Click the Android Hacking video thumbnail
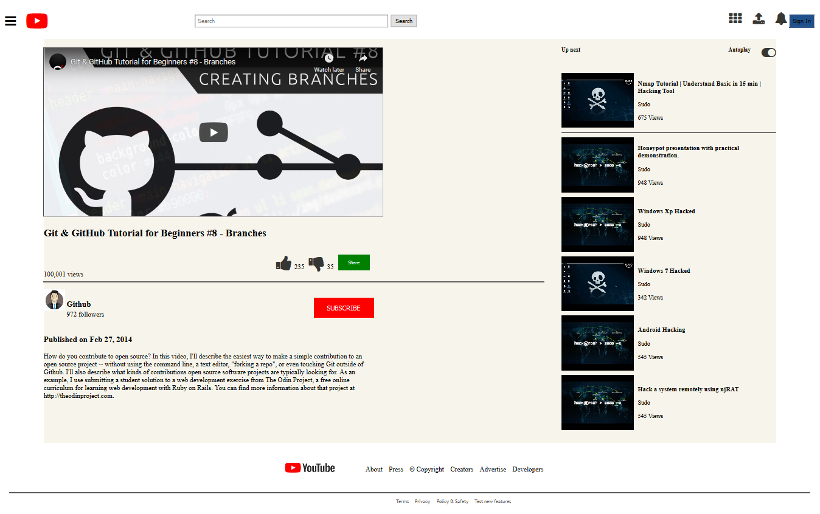 tap(597, 343)
